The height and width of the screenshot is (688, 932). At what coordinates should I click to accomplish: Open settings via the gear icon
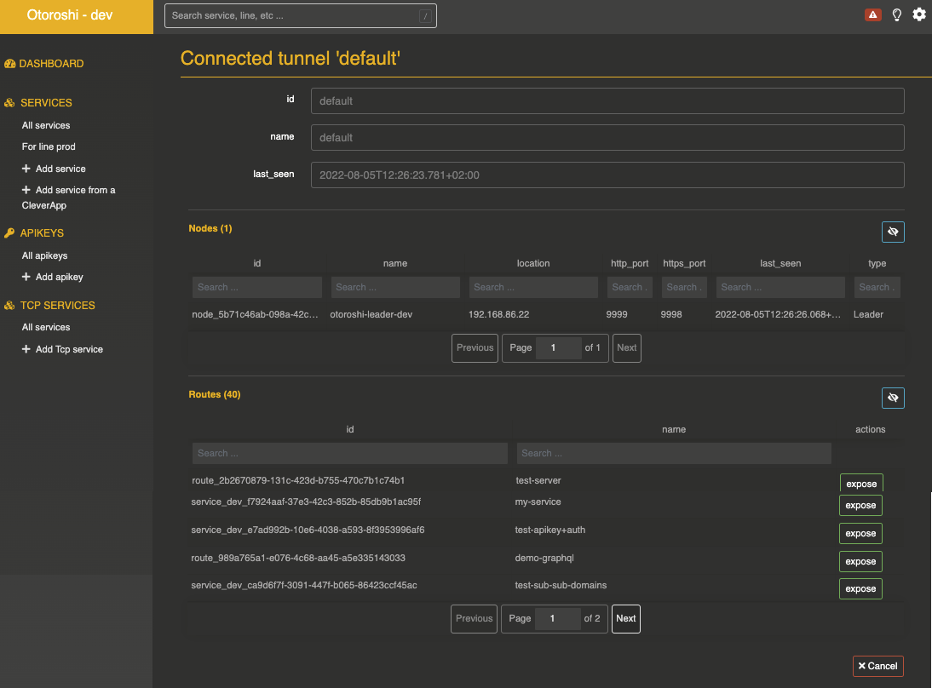(x=919, y=14)
